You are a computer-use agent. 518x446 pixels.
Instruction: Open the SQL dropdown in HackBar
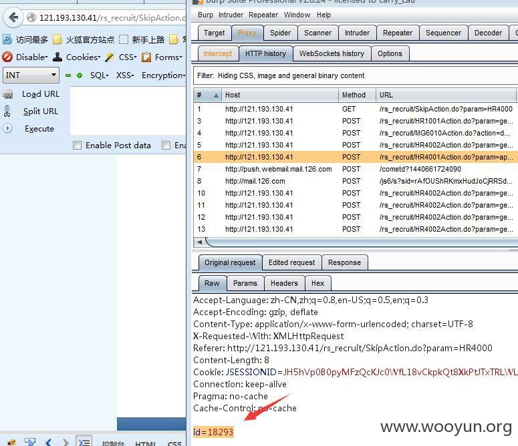tap(99, 75)
